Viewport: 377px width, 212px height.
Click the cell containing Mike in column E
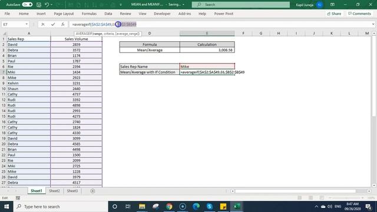pos(207,67)
